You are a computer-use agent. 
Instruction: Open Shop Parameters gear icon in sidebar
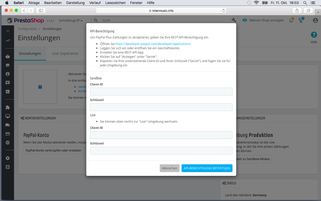(8, 158)
